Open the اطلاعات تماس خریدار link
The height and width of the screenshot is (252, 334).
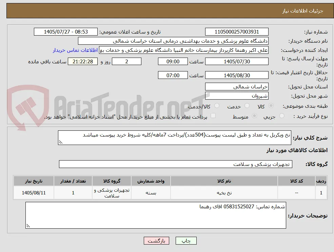75,50
